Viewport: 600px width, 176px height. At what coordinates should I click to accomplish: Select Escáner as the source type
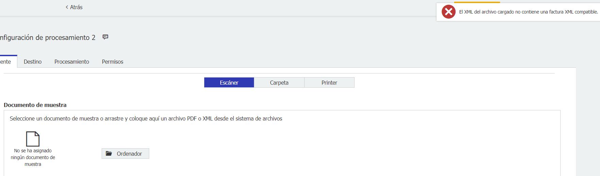229,83
